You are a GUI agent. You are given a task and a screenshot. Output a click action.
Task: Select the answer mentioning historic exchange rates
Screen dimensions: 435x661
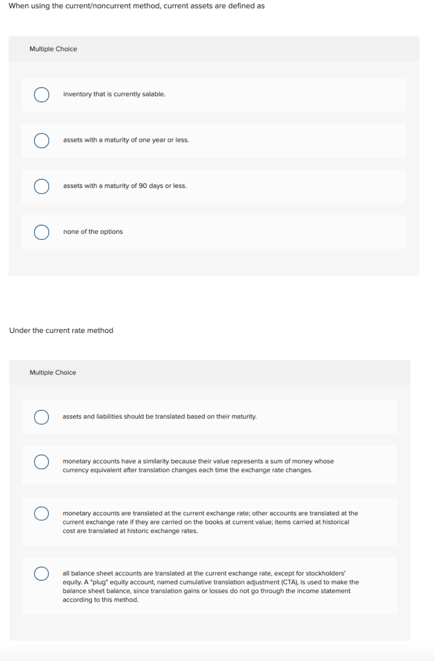coord(41,514)
